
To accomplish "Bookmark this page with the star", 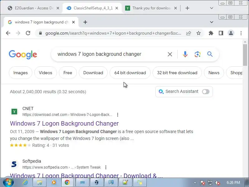I will pyautogui.click(x=199, y=33).
